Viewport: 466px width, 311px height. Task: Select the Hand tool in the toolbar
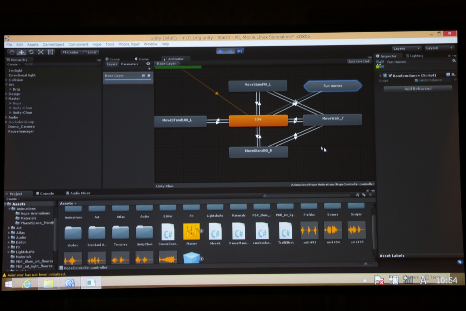pyautogui.click(x=12, y=52)
